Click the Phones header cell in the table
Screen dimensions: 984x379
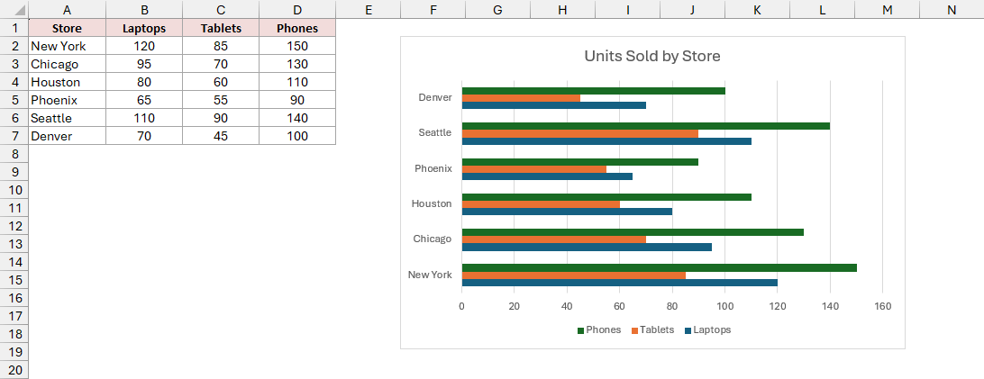[x=297, y=28]
